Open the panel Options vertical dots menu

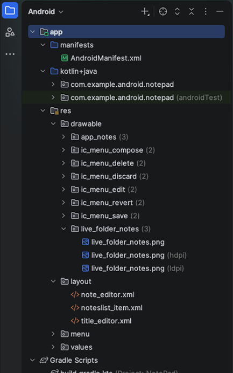pyautogui.click(x=206, y=11)
